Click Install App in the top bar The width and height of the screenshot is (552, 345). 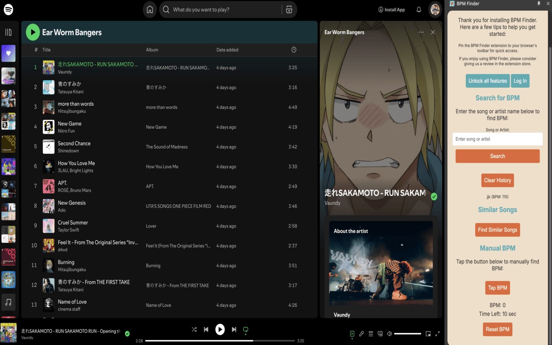392,9
